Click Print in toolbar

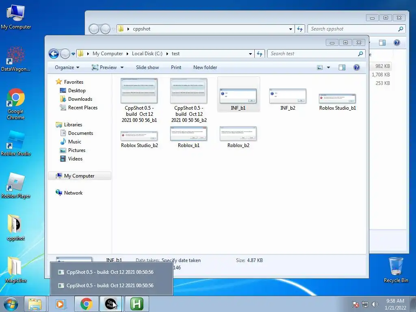176,67
